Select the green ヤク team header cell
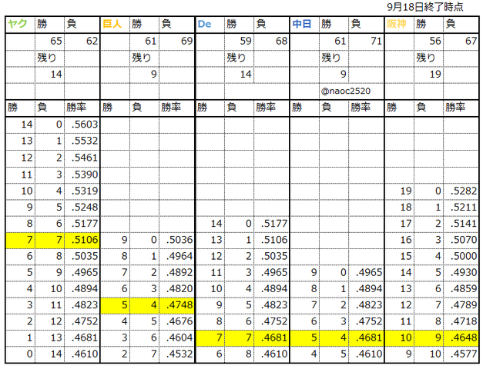This screenshot has height=369, width=483. [20, 24]
